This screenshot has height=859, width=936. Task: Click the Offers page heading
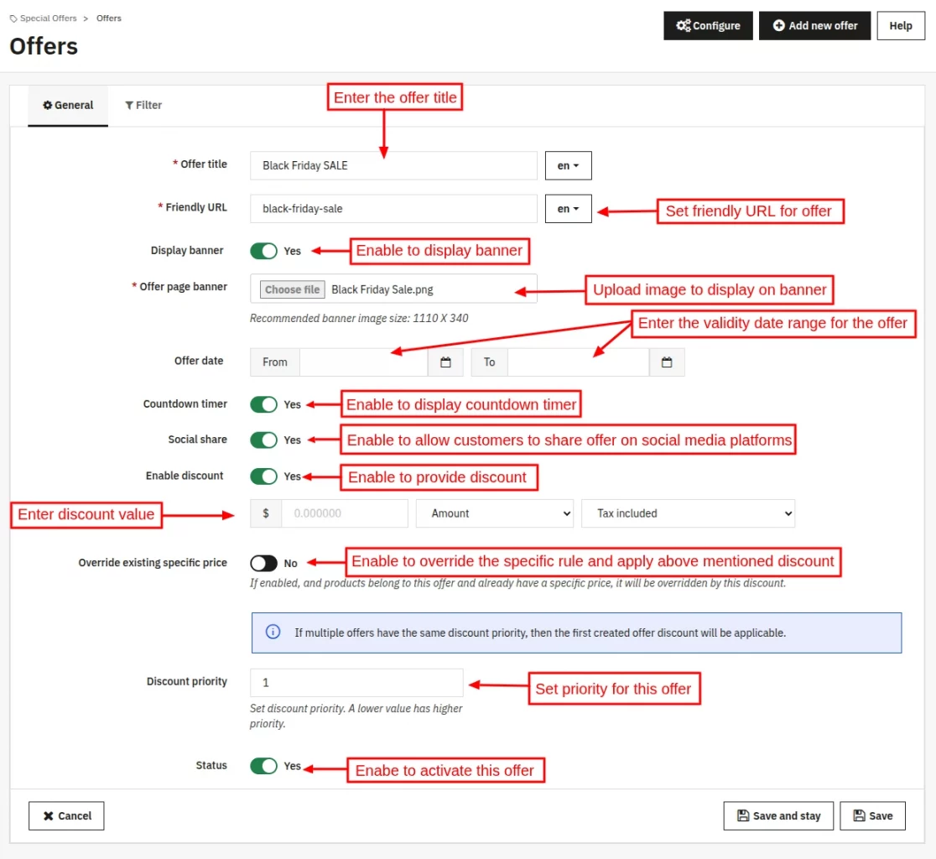coord(44,47)
